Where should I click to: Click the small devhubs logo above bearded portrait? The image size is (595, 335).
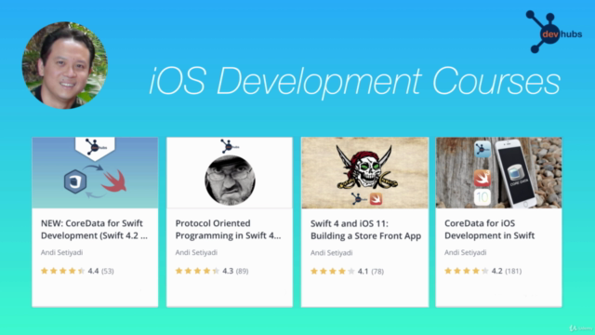[230, 146]
